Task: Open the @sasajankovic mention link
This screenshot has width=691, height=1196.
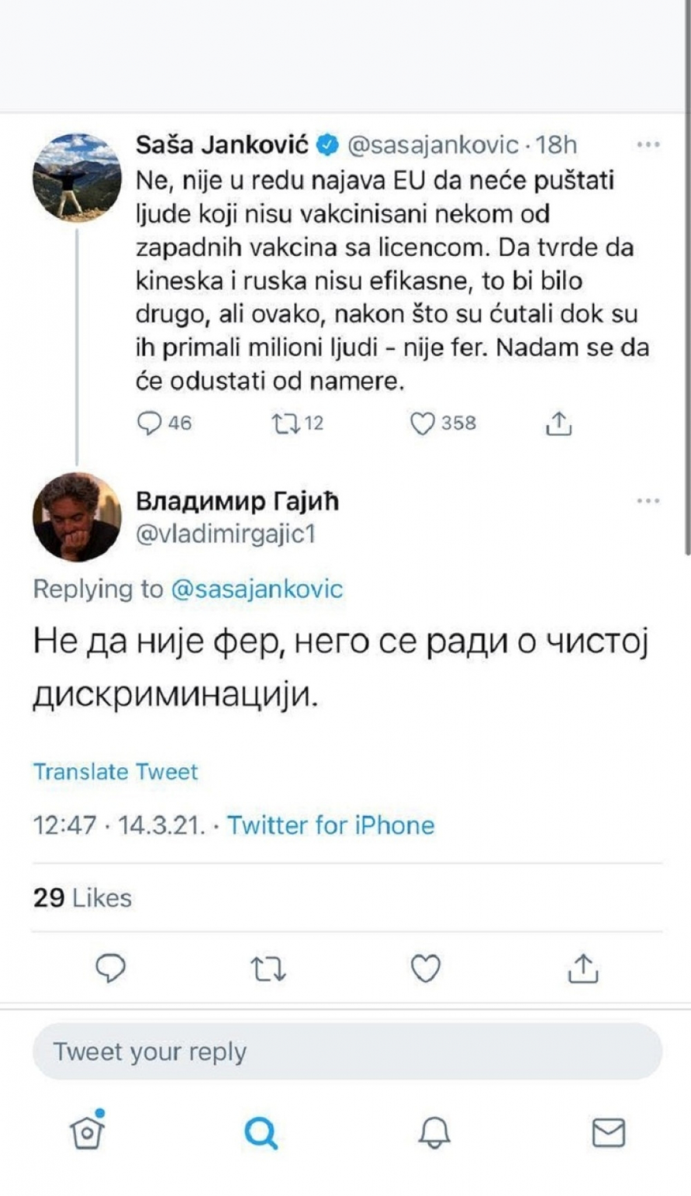Action: (257, 589)
